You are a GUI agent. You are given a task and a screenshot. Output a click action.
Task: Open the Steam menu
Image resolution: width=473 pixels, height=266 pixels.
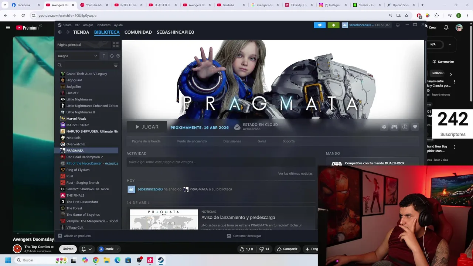(x=65, y=25)
